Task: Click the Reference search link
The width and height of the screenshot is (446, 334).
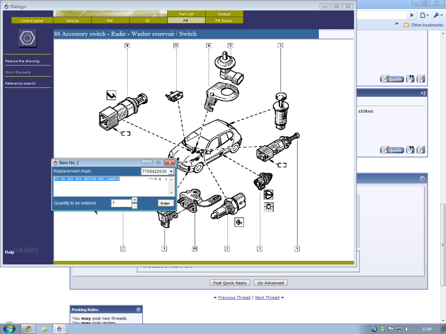Action: [20, 83]
